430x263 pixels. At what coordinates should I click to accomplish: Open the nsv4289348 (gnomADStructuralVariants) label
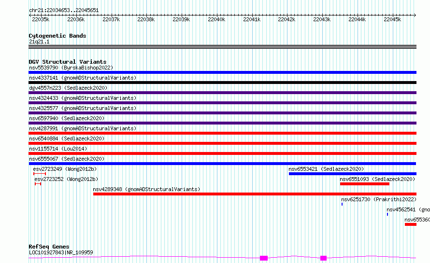(x=146, y=189)
